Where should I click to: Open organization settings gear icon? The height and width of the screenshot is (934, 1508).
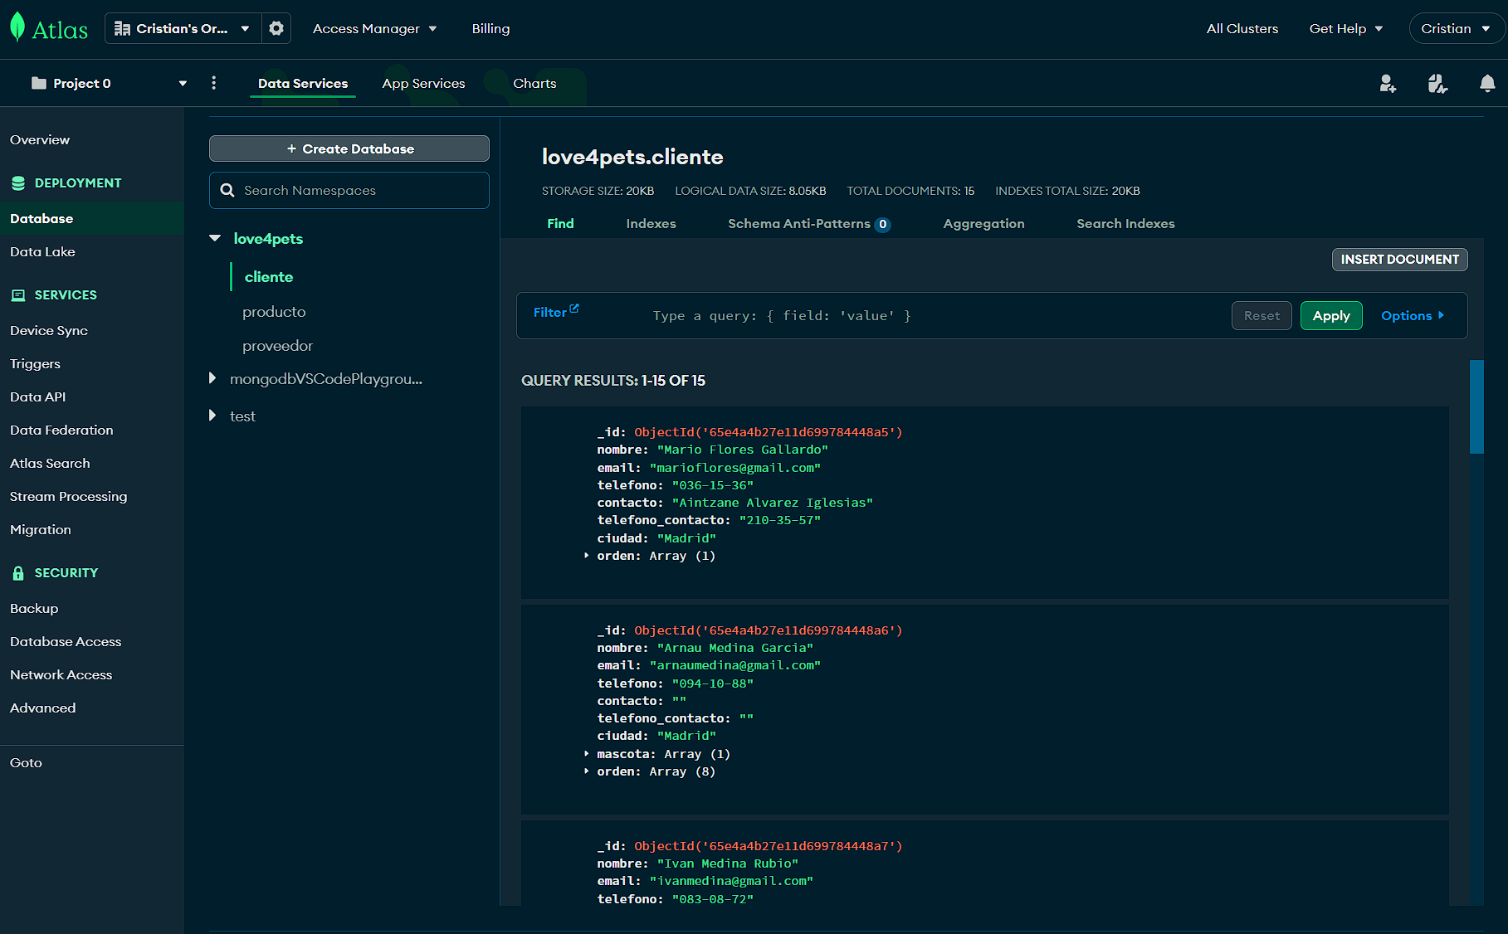pyautogui.click(x=276, y=28)
